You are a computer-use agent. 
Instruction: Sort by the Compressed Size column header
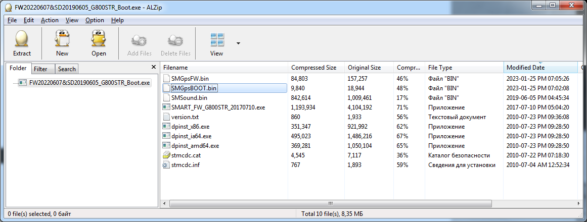tap(313, 68)
